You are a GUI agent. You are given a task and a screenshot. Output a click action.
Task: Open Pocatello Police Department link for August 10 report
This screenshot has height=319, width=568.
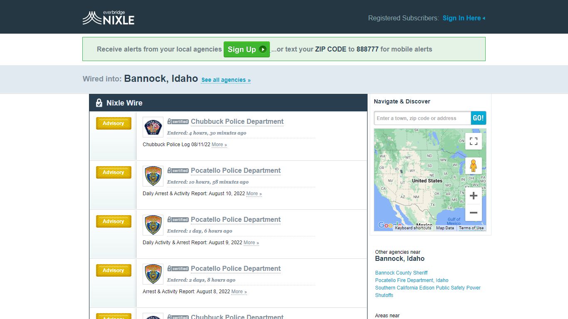[x=236, y=170]
